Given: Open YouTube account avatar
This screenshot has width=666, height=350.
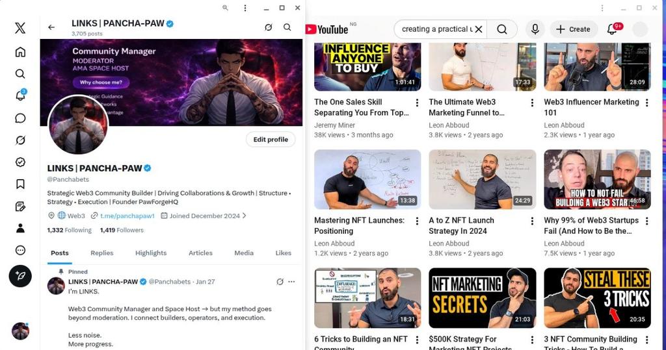Looking at the screenshot, I should tap(640, 29).
